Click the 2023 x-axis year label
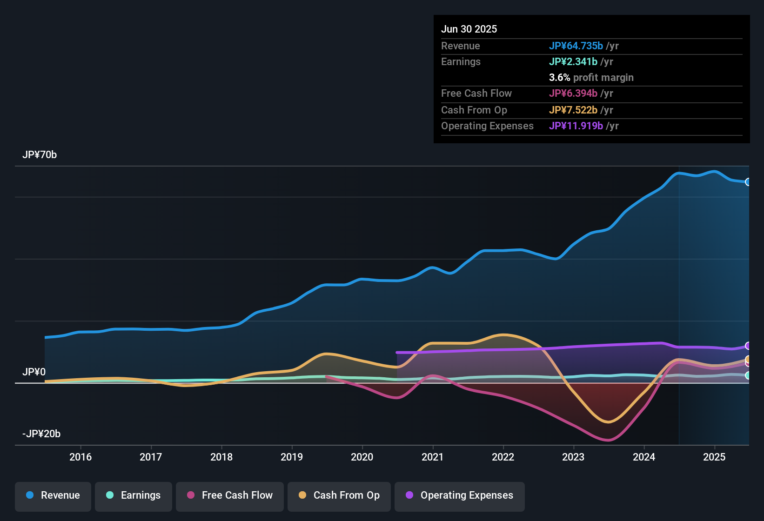Screen dimensions: 764x521 tap(573, 457)
